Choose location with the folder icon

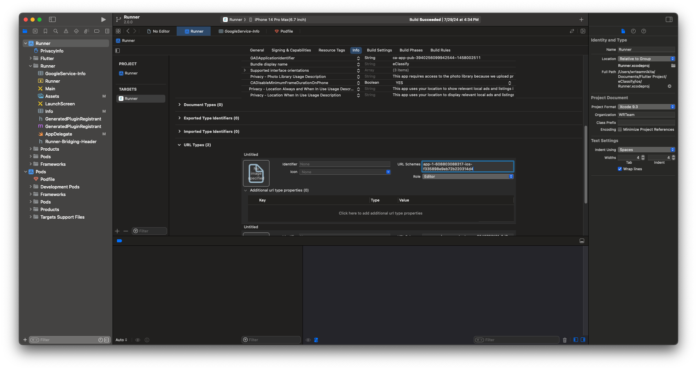673,66
